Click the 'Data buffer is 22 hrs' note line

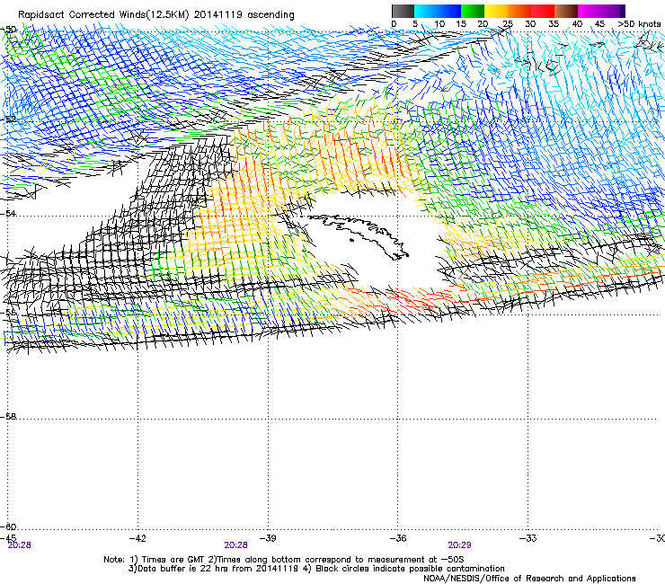coord(316,569)
